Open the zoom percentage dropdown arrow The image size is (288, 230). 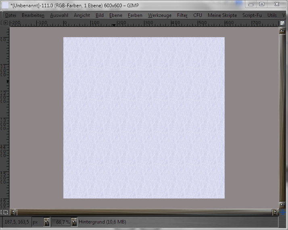coord(74,222)
